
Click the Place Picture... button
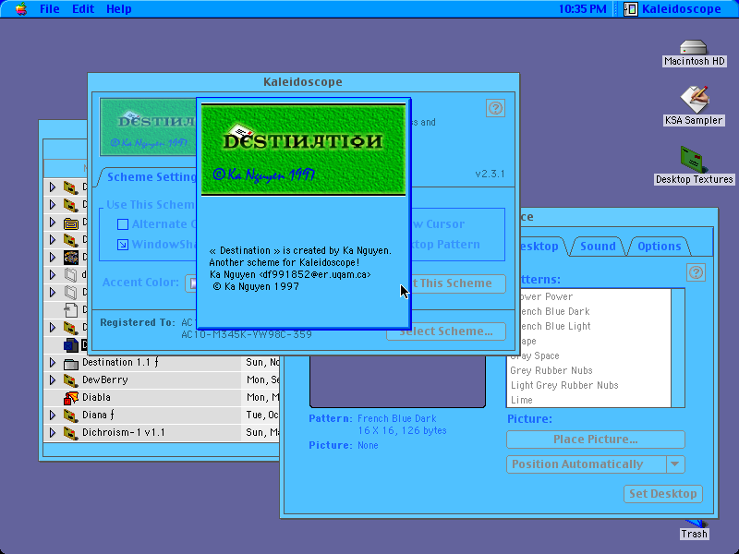coord(596,440)
